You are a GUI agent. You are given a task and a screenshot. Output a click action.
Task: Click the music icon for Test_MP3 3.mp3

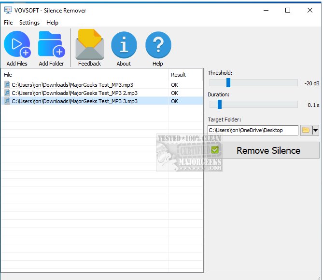coord(7,101)
